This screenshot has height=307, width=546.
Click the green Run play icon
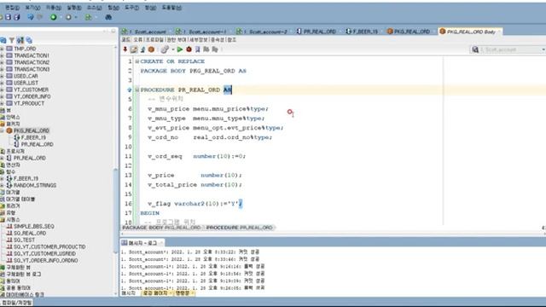(x=180, y=49)
